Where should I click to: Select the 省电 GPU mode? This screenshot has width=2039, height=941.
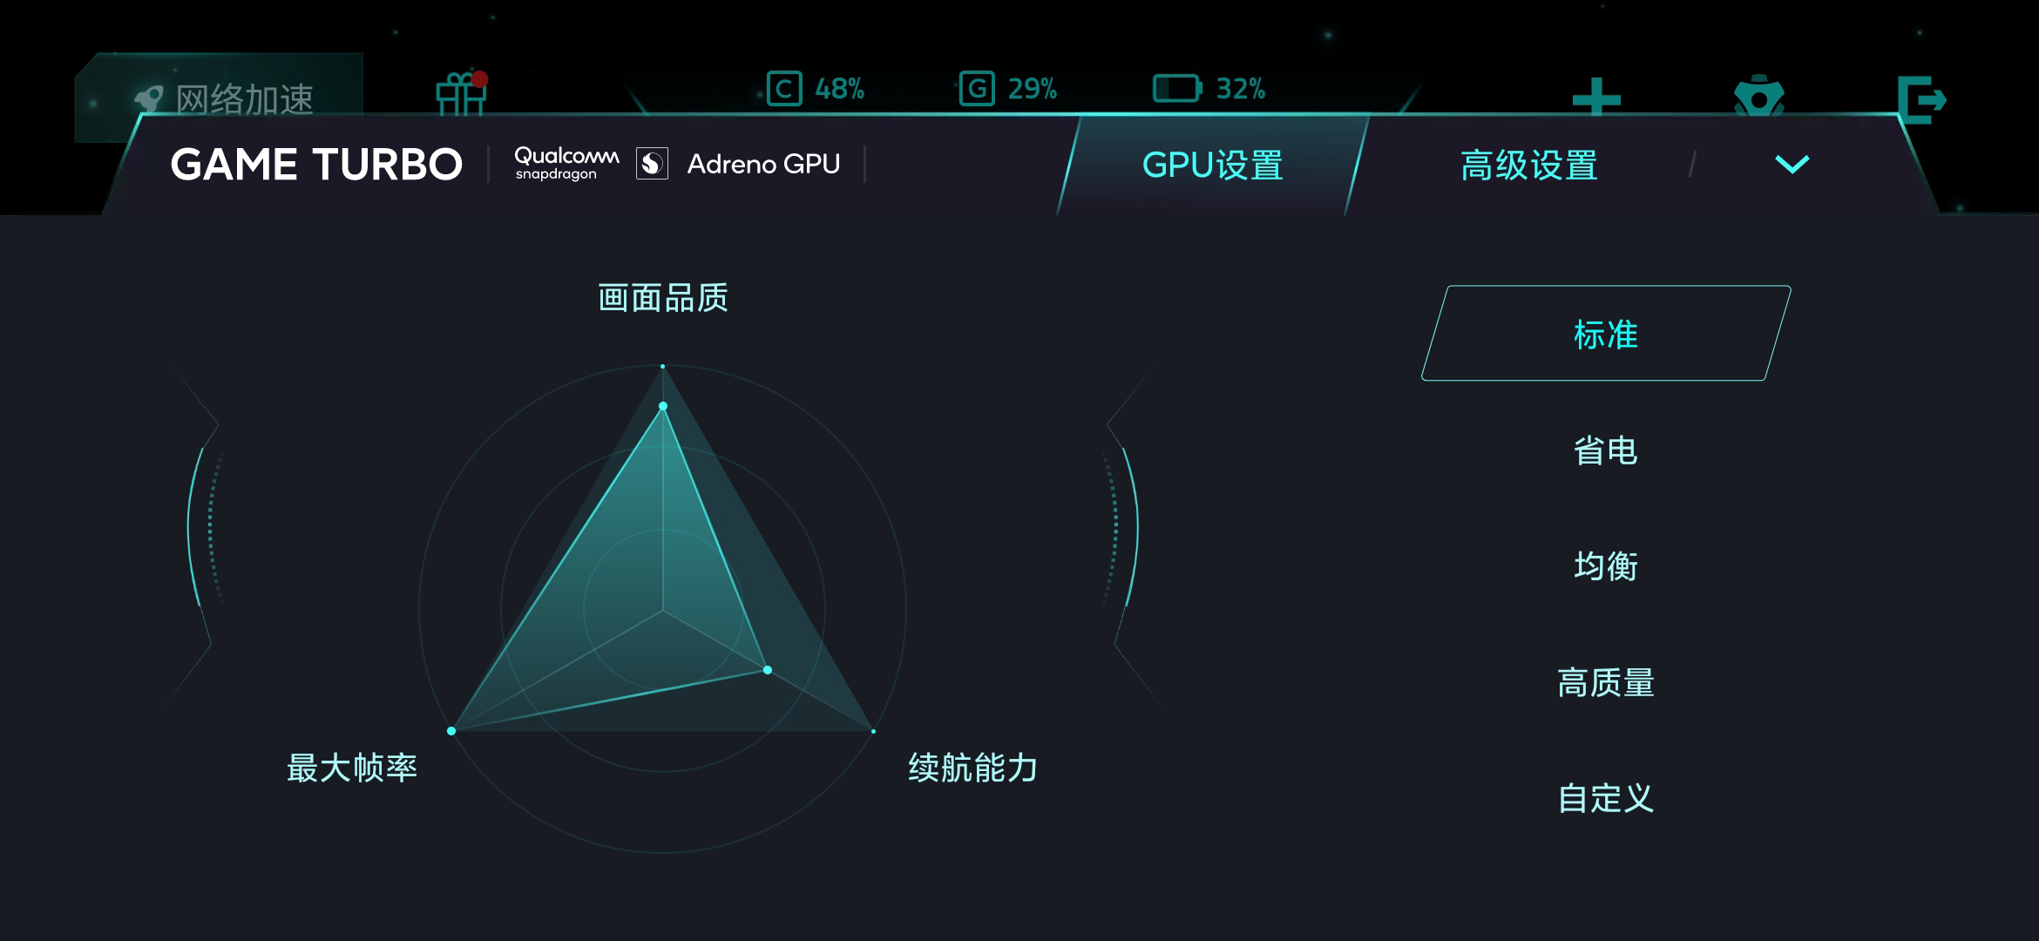point(1606,450)
